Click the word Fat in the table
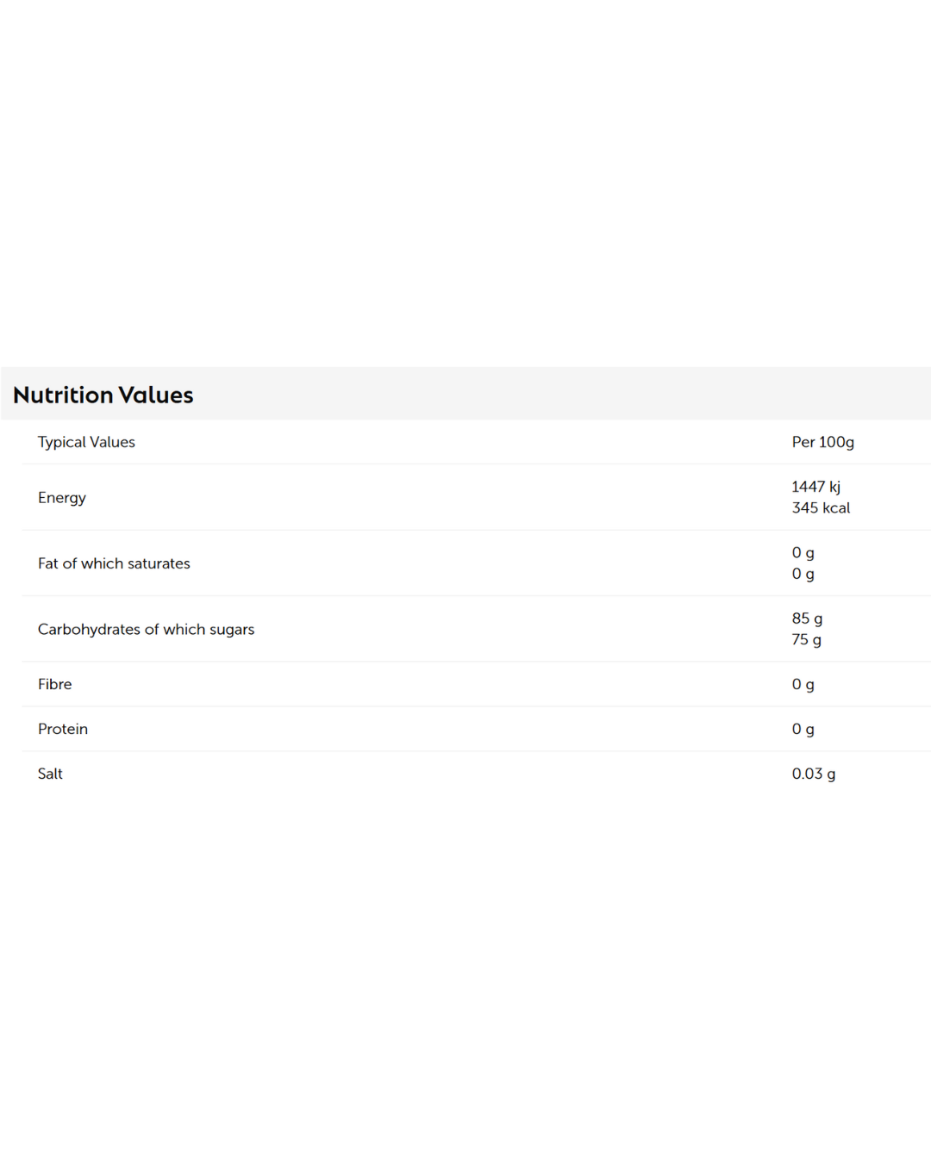 tap(48, 563)
